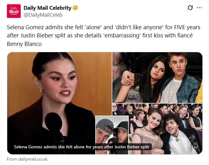Open the top-right photo of the couple

[157, 77]
